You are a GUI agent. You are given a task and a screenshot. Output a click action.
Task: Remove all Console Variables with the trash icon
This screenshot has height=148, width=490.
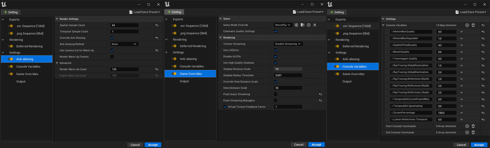473,25
